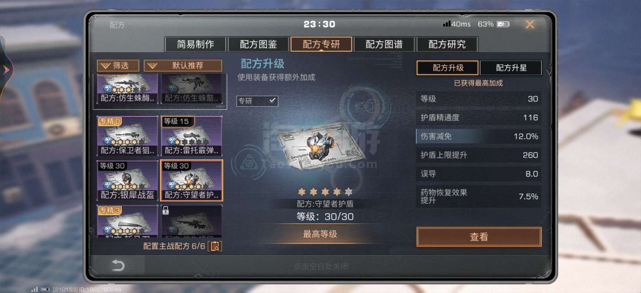Click the back arrow icon at bottom left

pyautogui.click(x=118, y=266)
